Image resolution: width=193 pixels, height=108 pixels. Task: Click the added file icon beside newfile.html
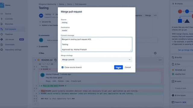point(173,74)
